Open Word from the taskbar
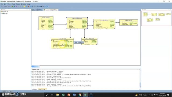172x97 pixels. click(x=74, y=95)
